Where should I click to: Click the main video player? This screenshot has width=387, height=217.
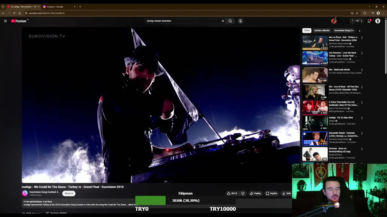pos(161,105)
